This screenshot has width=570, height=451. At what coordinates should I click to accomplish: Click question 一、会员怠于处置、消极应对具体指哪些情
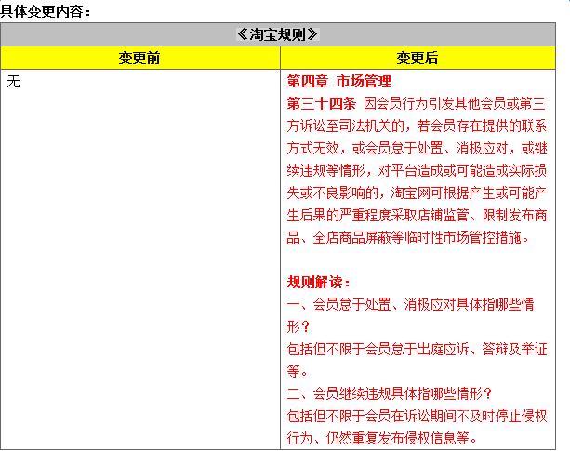point(410,305)
